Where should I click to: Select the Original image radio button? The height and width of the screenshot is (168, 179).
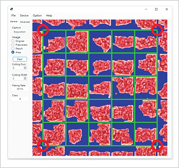pyautogui.click(x=13, y=41)
